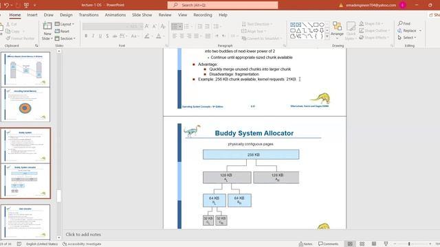Open the Layout dropdown
Screen dimensions: 440x247
click(65, 24)
